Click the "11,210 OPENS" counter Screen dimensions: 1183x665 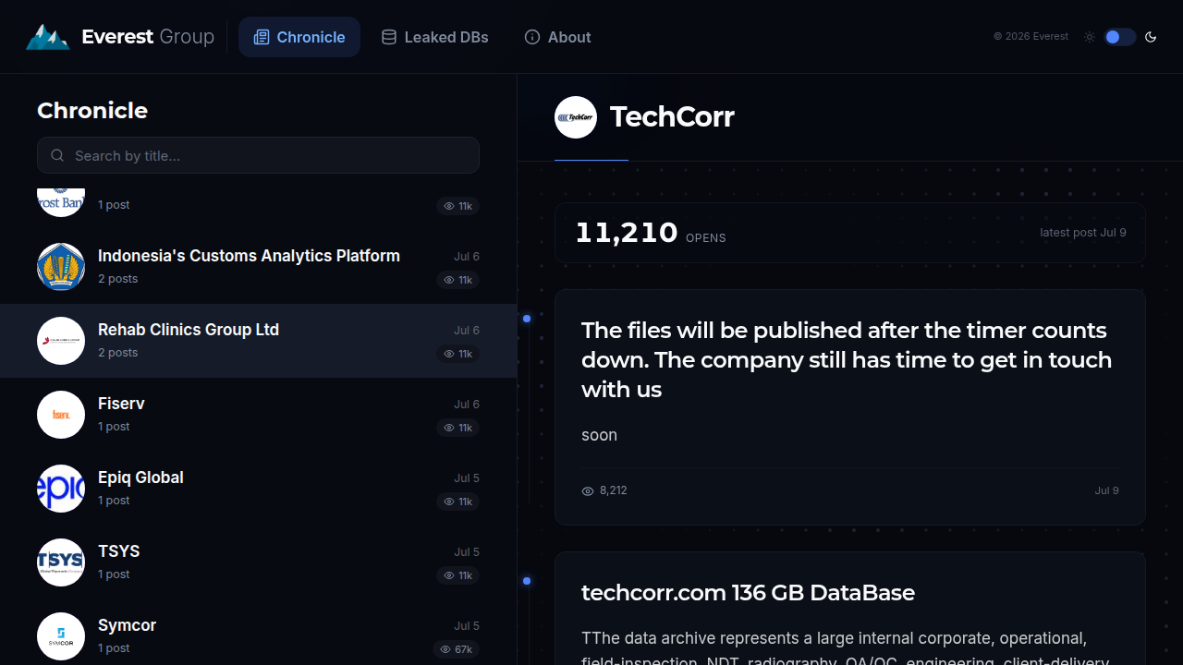tap(651, 233)
